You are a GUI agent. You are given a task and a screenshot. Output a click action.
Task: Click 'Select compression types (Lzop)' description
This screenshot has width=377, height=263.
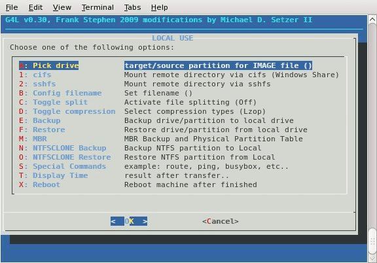195,111
